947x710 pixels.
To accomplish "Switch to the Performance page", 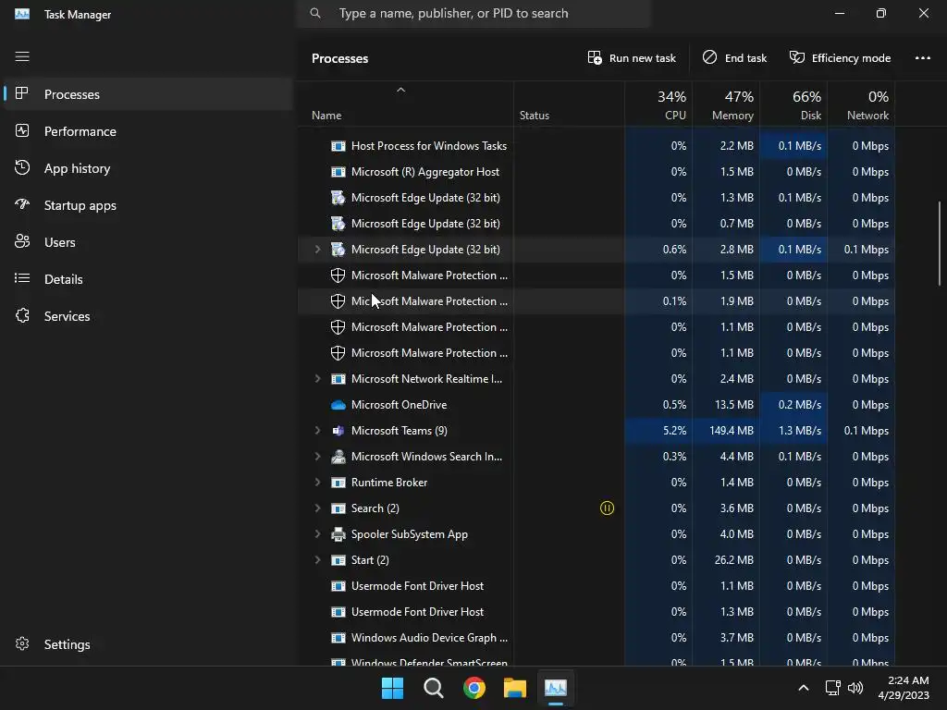I will tap(147, 131).
